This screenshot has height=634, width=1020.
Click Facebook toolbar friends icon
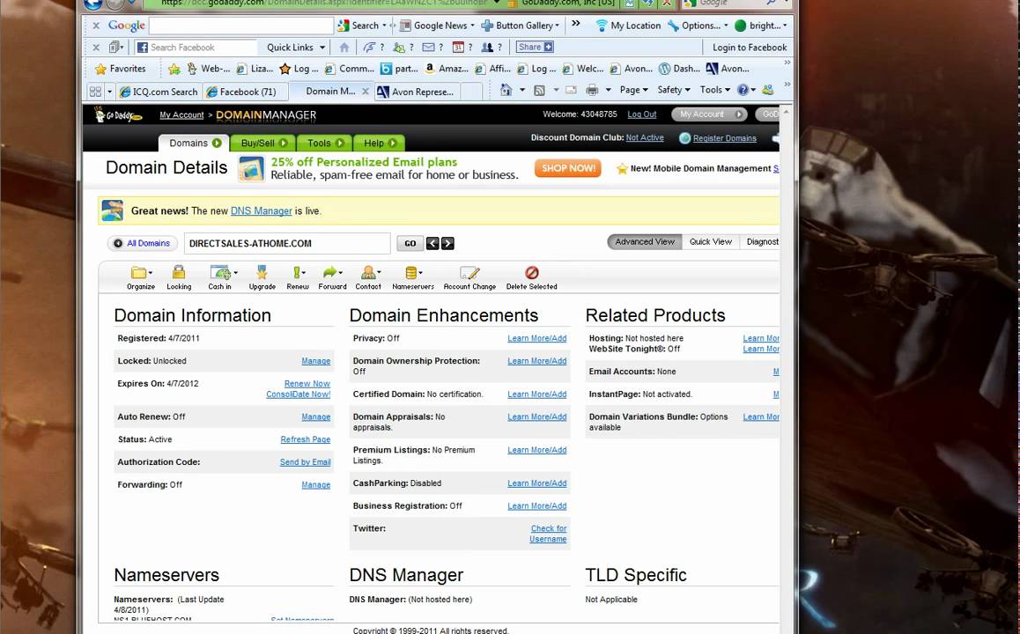[486, 47]
